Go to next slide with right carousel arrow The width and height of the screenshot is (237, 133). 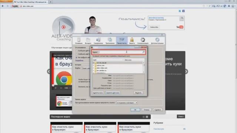pyautogui.click(x=186, y=71)
